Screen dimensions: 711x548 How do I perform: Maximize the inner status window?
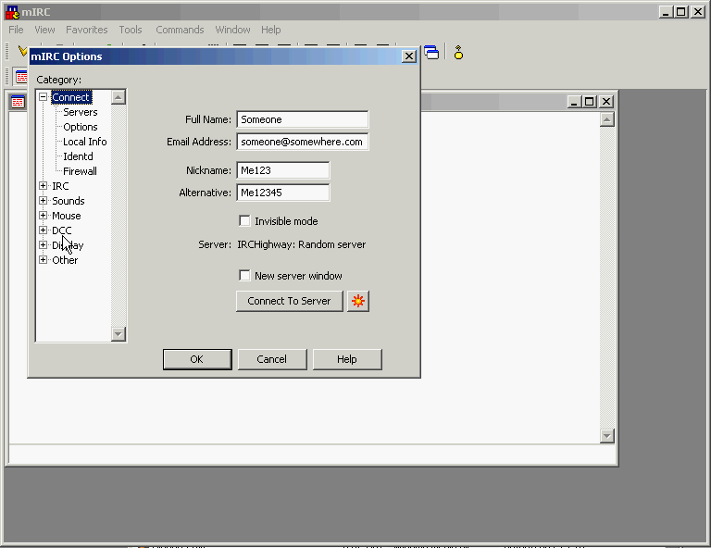click(589, 102)
